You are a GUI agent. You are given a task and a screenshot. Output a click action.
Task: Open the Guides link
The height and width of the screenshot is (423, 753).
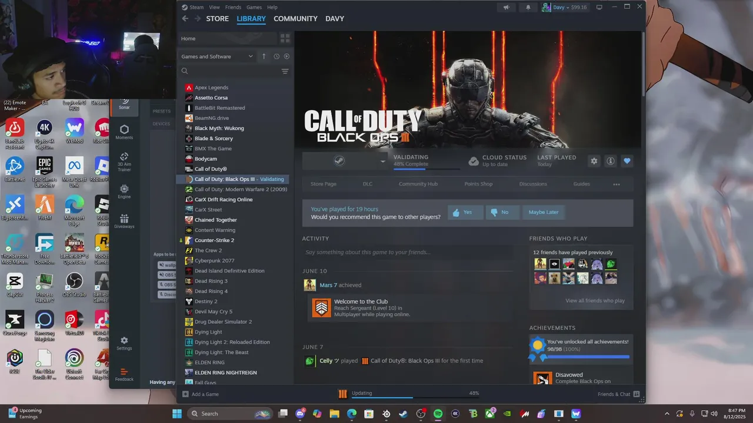click(582, 184)
